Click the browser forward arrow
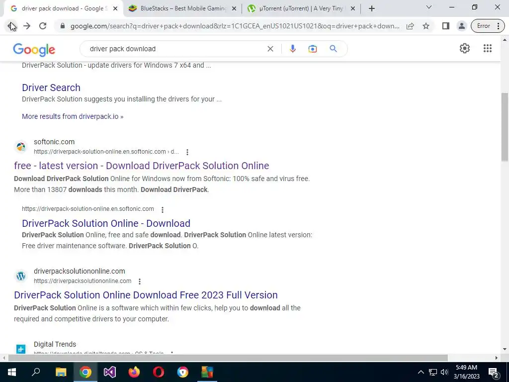509x382 pixels. pyautogui.click(x=27, y=26)
